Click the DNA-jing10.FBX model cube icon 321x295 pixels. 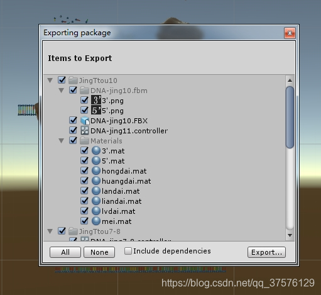(85, 121)
